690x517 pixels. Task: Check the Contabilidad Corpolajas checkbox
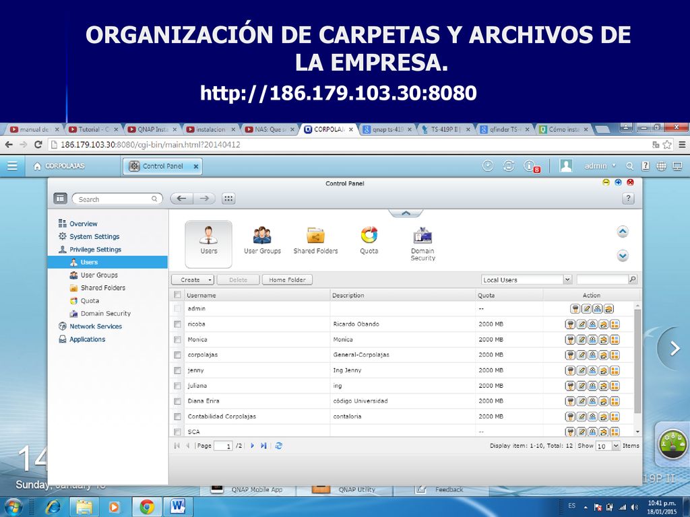(x=177, y=417)
